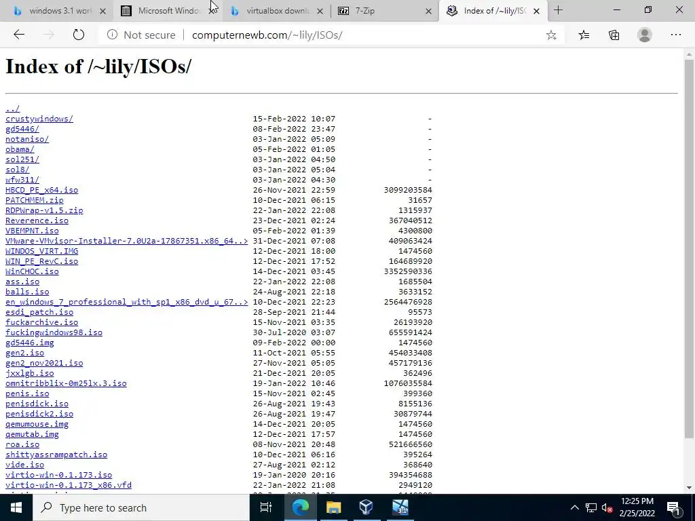Open the gd5446/ folder link
Screen dimensions: 695x521
click(x=22, y=129)
